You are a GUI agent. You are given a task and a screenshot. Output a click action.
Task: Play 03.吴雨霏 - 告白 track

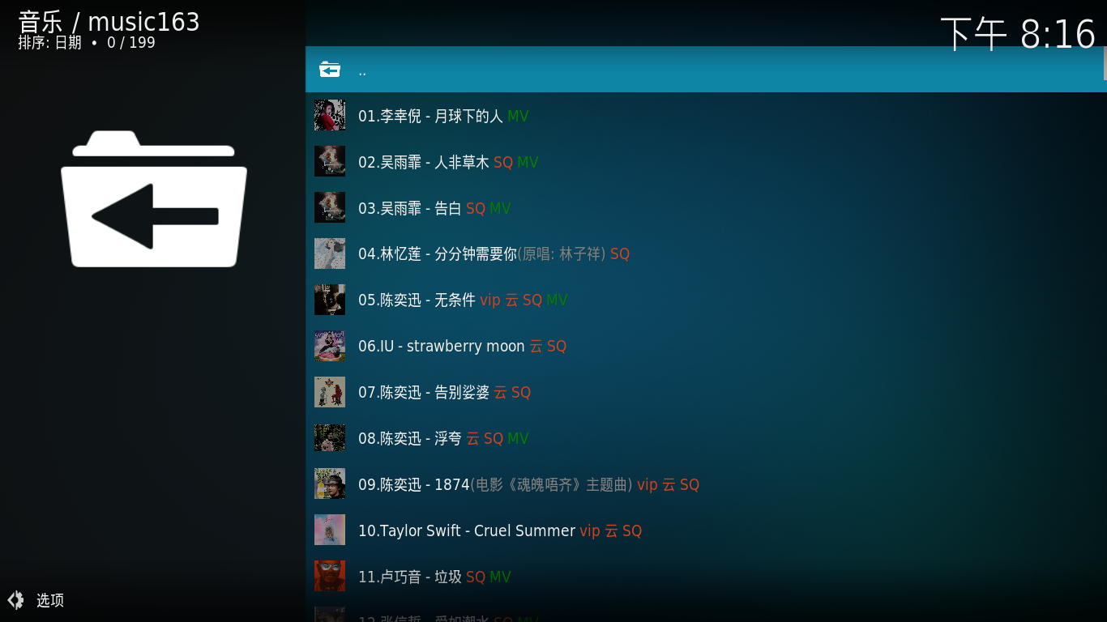click(704, 208)
